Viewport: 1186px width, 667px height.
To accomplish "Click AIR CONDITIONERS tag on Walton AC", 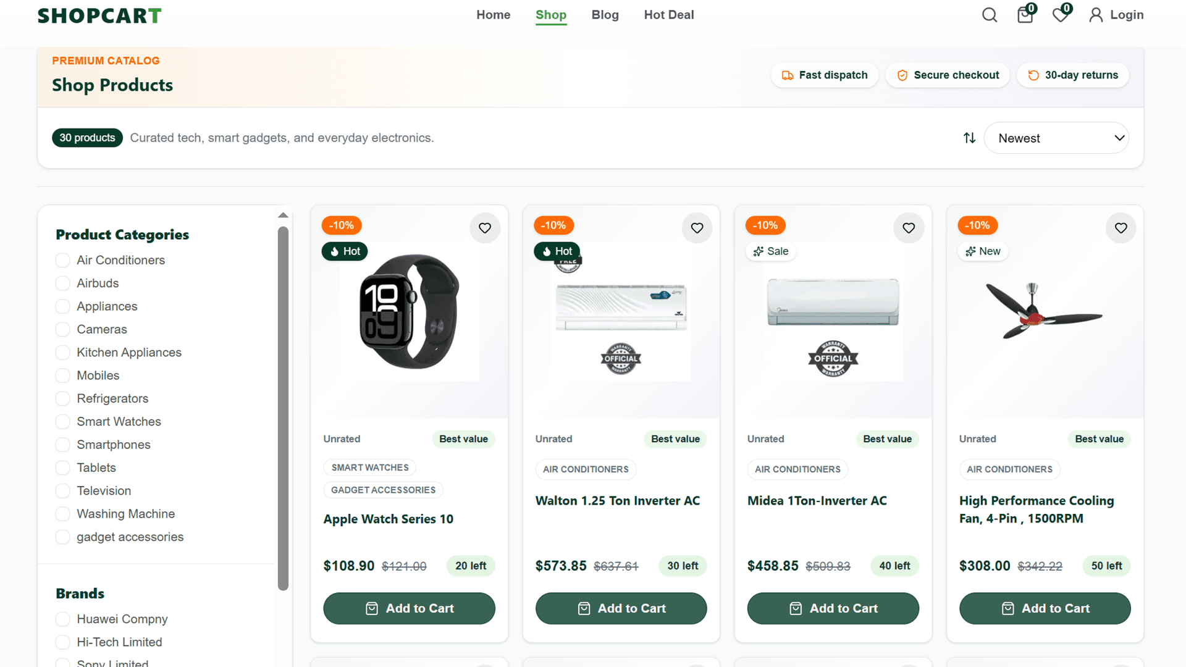I will [586, 469].
